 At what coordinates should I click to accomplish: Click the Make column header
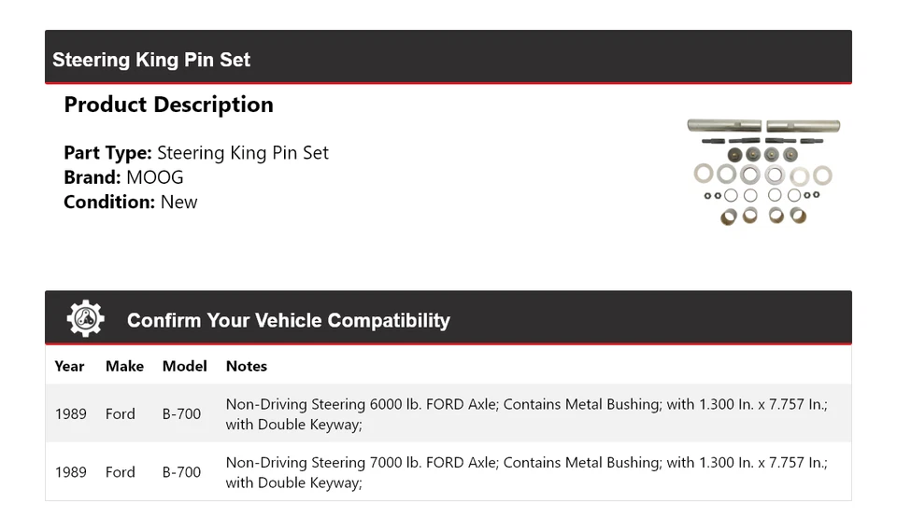(124, 366)
